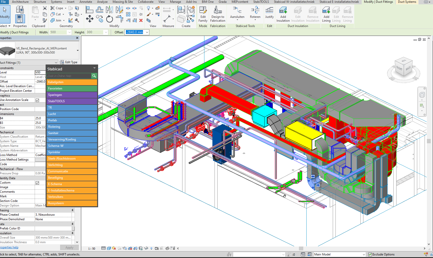Click the Favorieten green button

click(72, 88)
